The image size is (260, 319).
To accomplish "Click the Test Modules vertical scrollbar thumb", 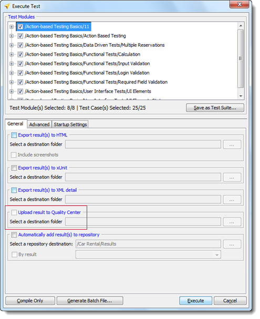I will (241, 58).
